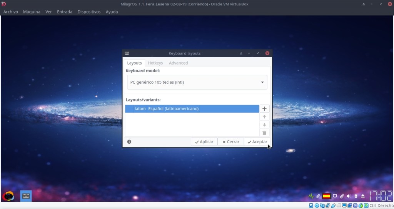Click the eject icon in the system tray
This screenshot has height=209, width=394.
point(363,196)
